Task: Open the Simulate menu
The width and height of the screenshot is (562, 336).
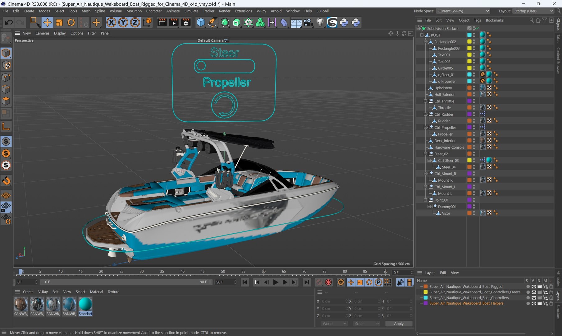Action: pyautogui.click(x=191, y=11)
